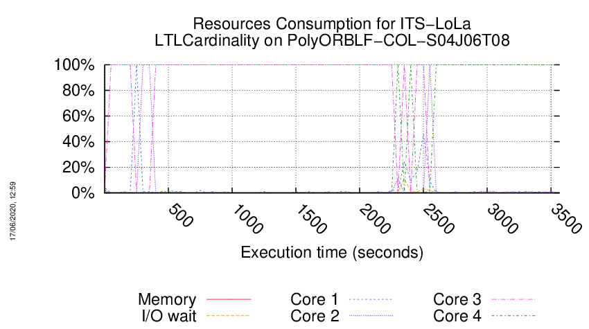The image size is (589, 329).
Task: Click the red Memory legend line sample
Action: point(229,299)
